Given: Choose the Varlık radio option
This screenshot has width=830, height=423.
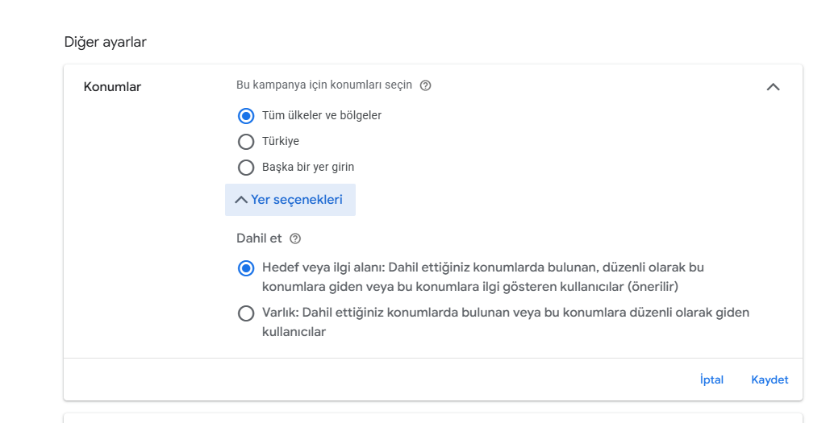Looking at the screenshot, I should pos(245,313).
